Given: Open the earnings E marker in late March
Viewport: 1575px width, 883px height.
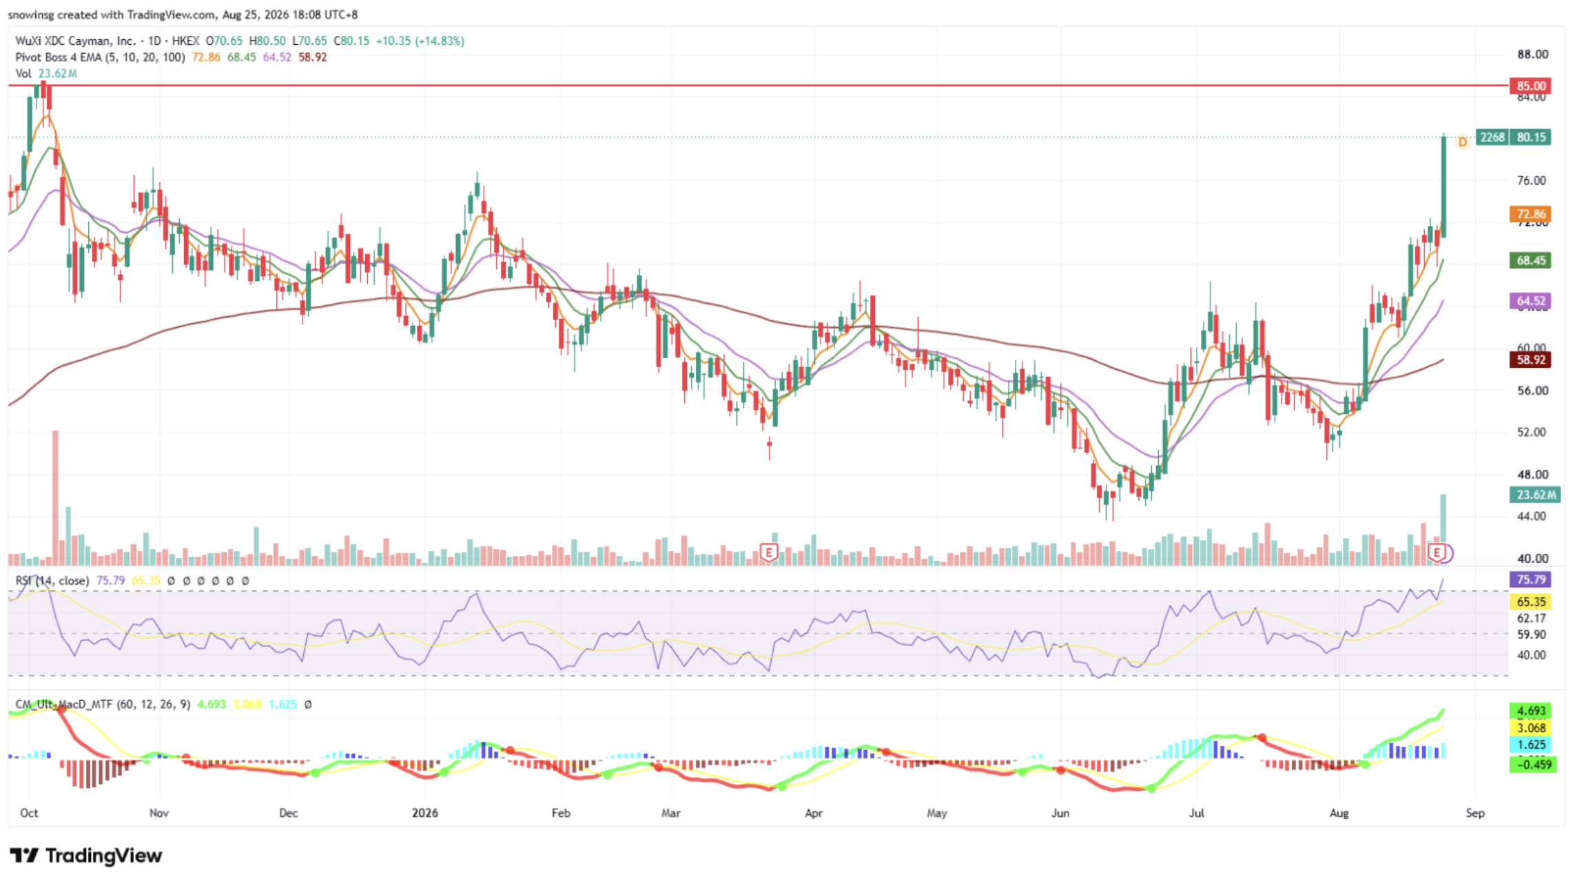Looking at the screenshot, I should pyautogui.click(x=769, y=552).
